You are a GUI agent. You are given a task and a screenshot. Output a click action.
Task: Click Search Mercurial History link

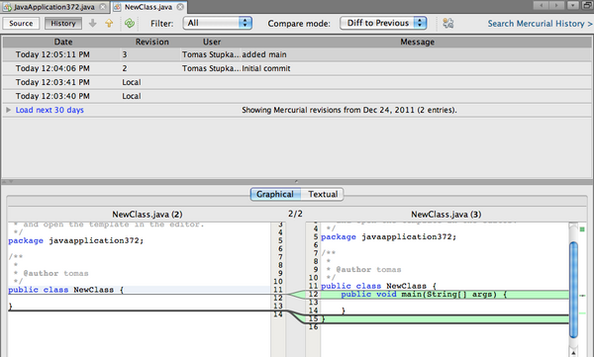click(x=540, y=24)
